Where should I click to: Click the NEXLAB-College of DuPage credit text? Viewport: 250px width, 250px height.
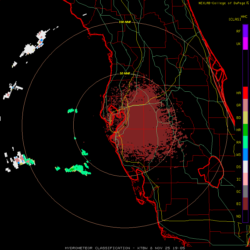point(222,3)
